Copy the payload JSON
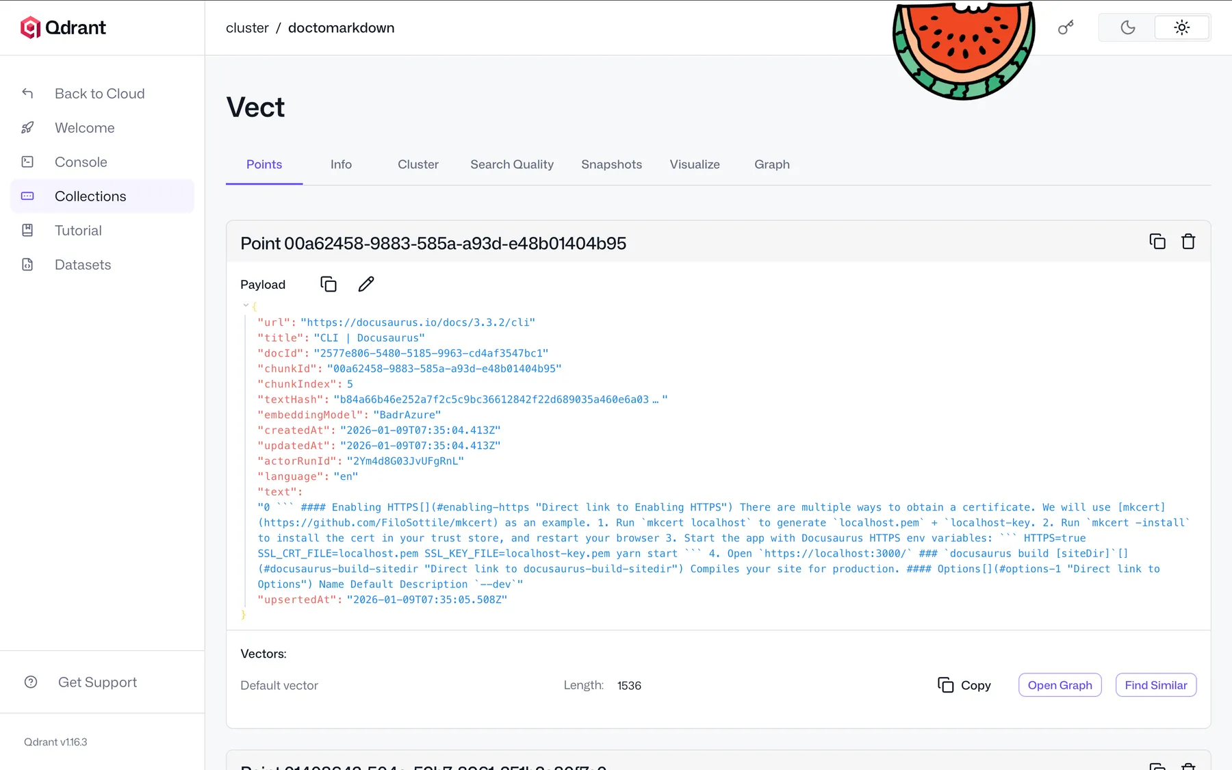The width and height of the screenshot is (1232, 770). (x=329, y=284)
